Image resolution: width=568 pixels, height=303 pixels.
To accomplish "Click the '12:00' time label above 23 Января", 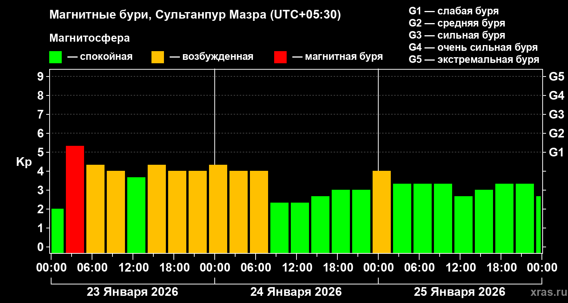I will [133, 267].
